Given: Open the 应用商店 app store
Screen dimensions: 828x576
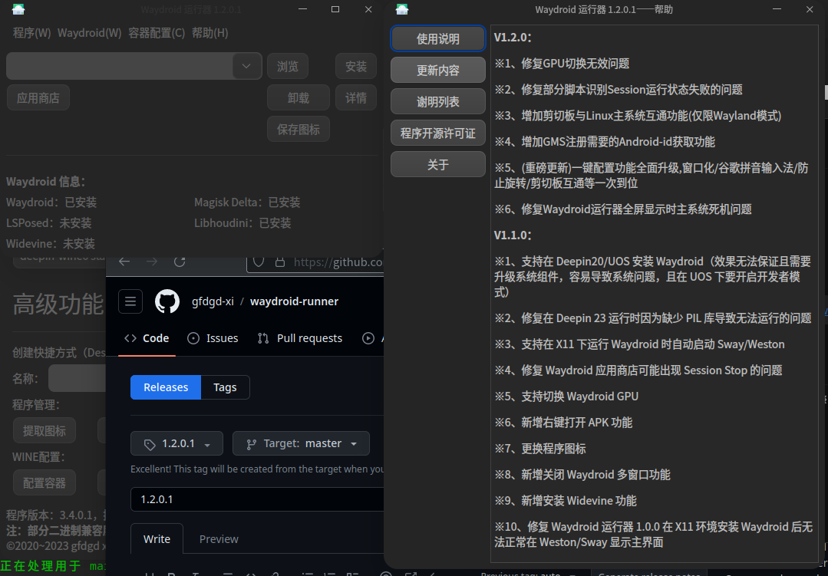Looking at the screenshot, I should [x=38, y=97].
